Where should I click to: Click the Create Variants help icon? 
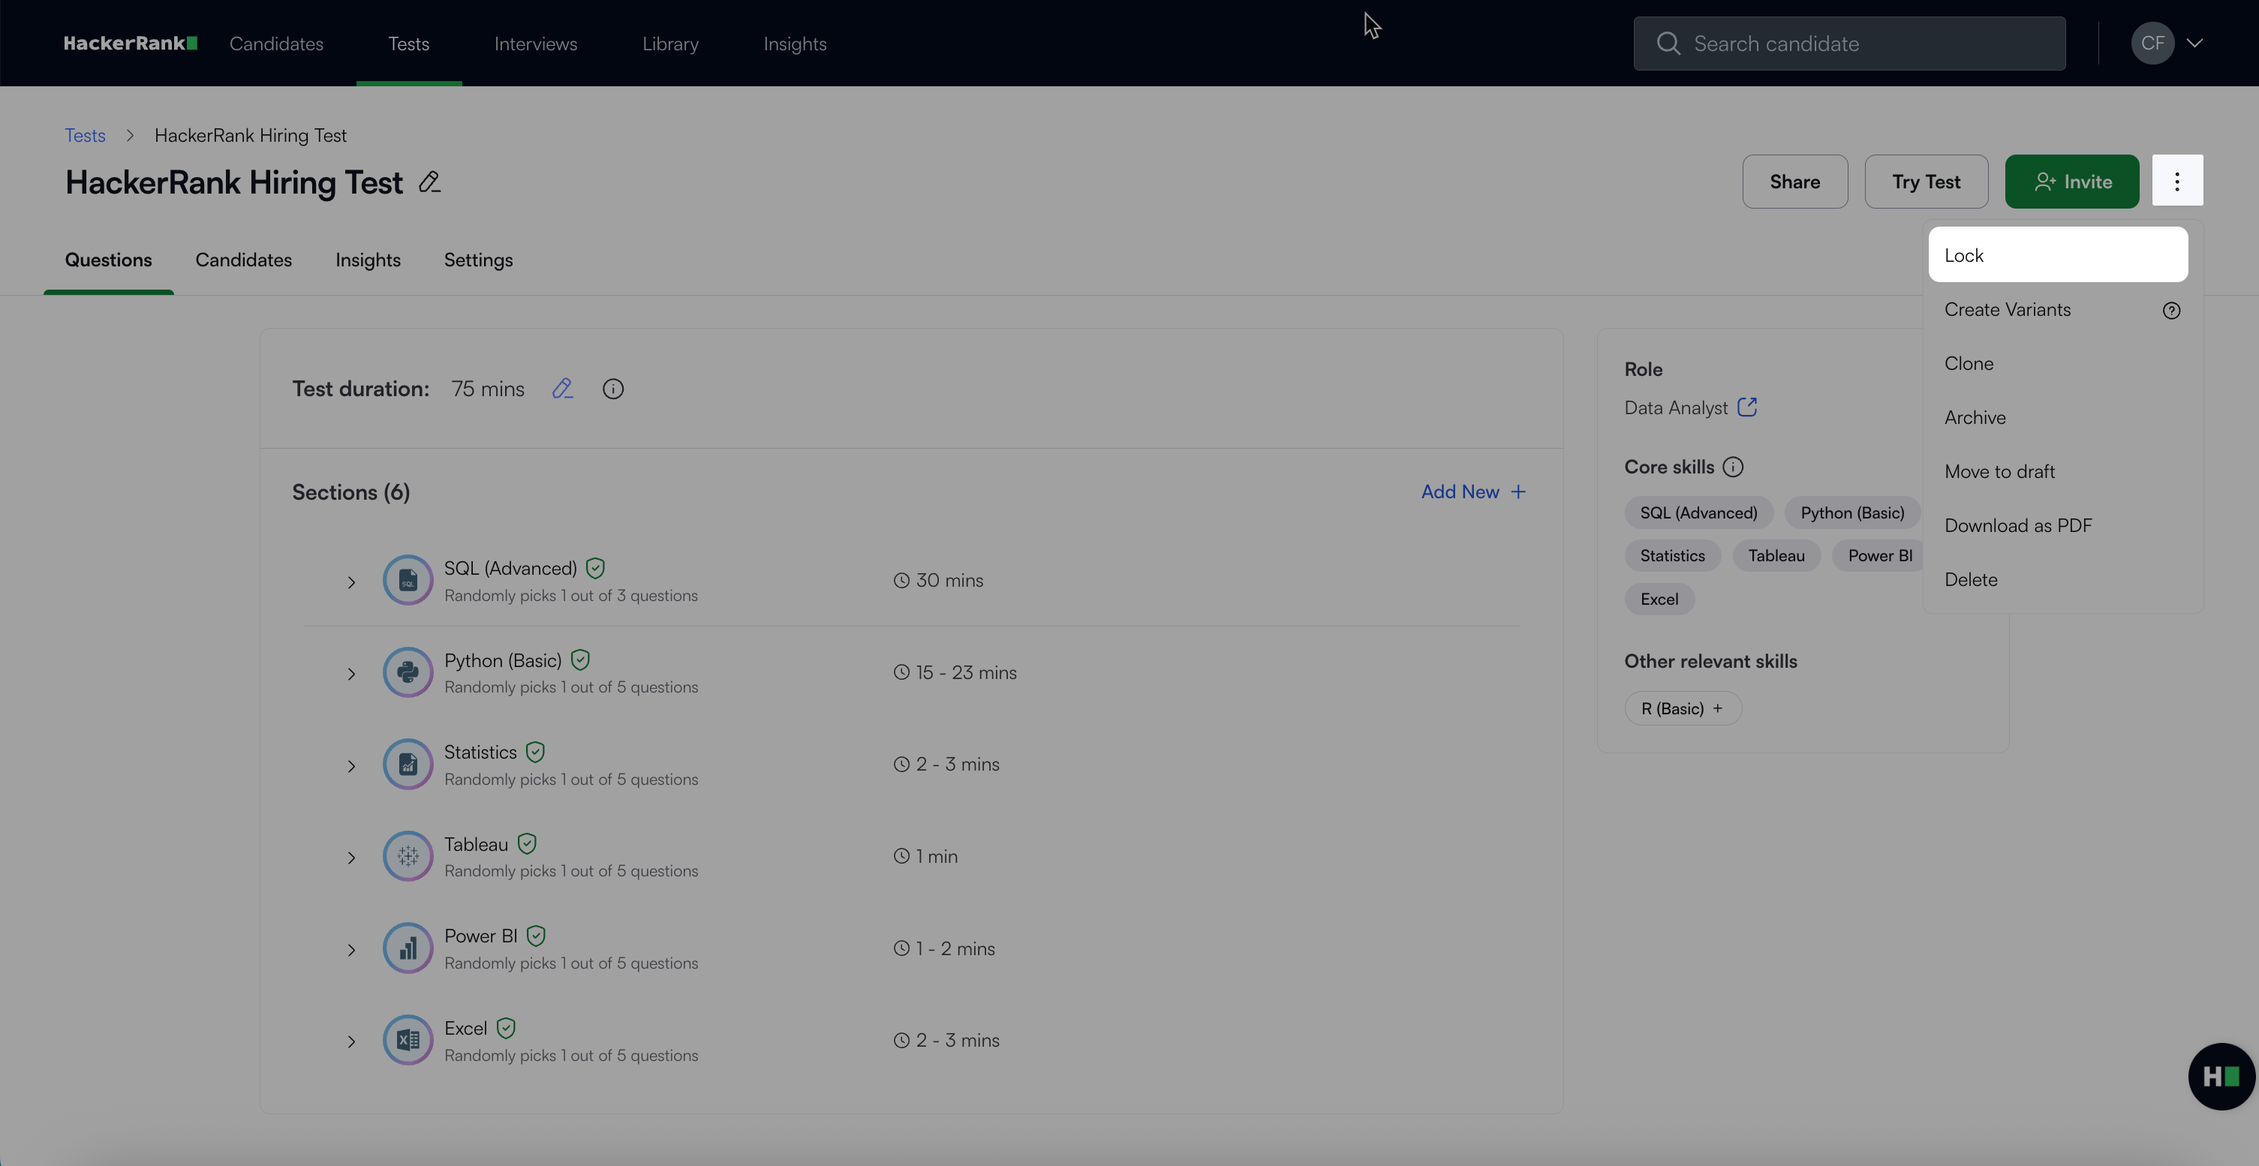2171,311
